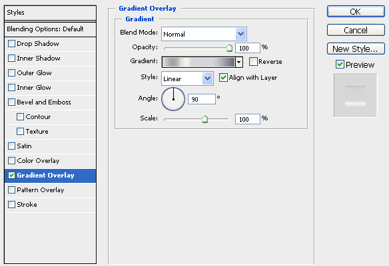Screen dimensions: 389x266
Task: Select the Pattern Overlay label row
Action: pyautogui.click(x=50, y=190)
